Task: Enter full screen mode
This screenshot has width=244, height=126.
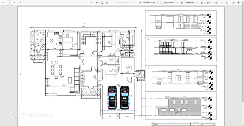Action: 233,3
